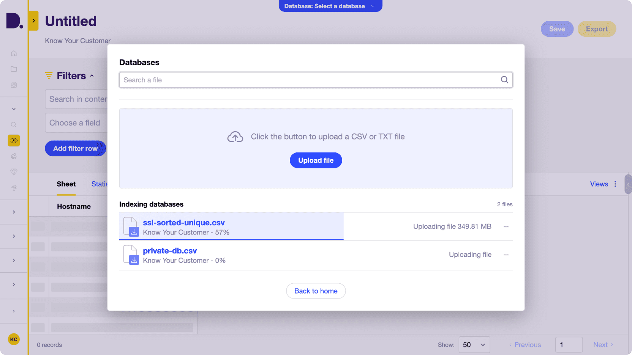Click the Upload file button
632x355 pixels.
[316, 160]
